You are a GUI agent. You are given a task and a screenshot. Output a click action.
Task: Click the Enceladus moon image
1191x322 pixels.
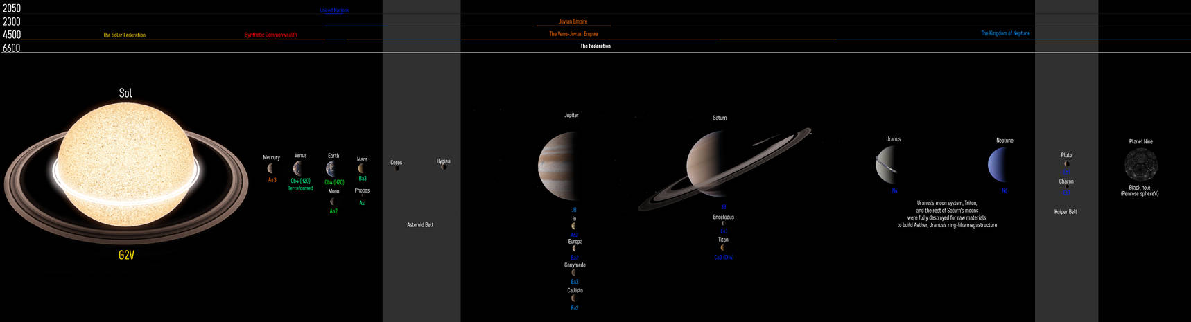pyautogui.click(x=723, y=224)
